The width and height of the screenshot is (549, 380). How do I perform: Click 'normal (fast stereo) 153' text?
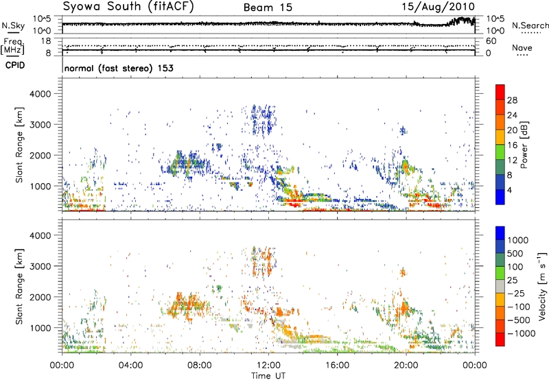pyautogui.click(x=119, y=68)
